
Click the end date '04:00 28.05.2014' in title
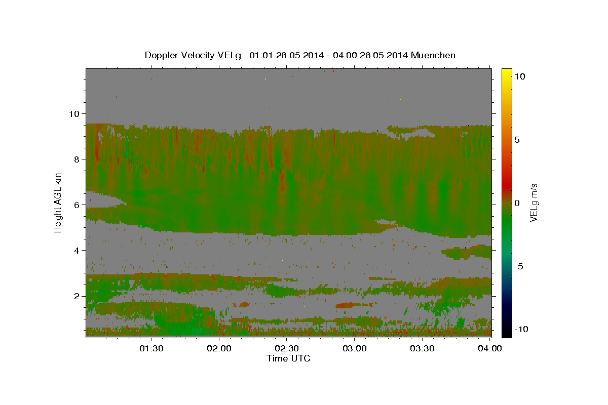click(x=371, y=55)
